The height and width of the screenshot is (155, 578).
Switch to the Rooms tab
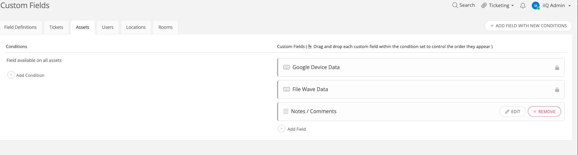pos(165,27)
